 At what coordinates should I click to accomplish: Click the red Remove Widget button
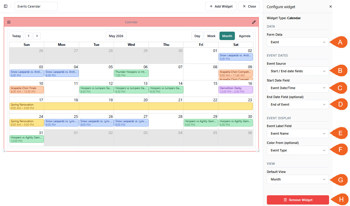tap(298, 200)
